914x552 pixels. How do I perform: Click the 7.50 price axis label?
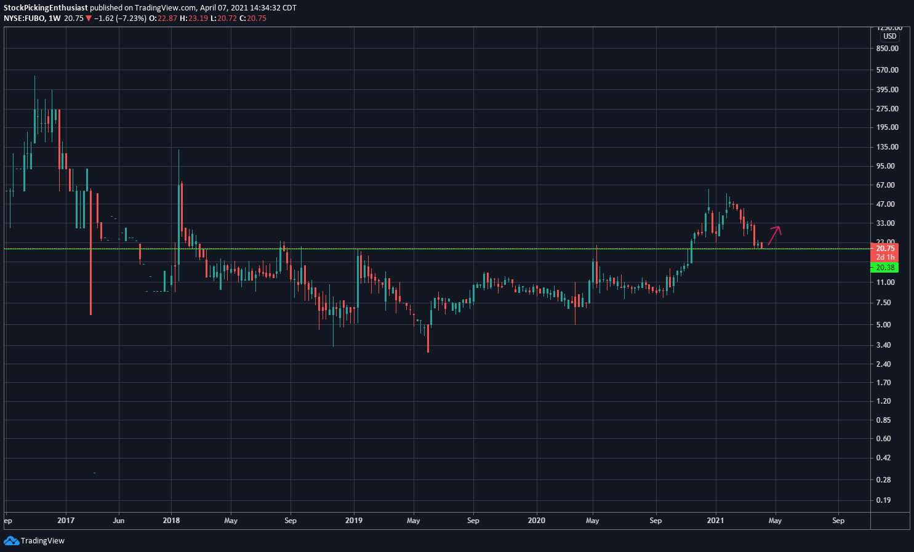click(884, 303)
